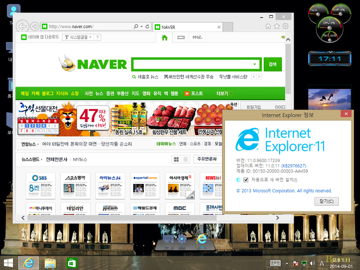Click the green 검색 search button
The height and width of the screenshot is (270, 360).
[272, 64]
